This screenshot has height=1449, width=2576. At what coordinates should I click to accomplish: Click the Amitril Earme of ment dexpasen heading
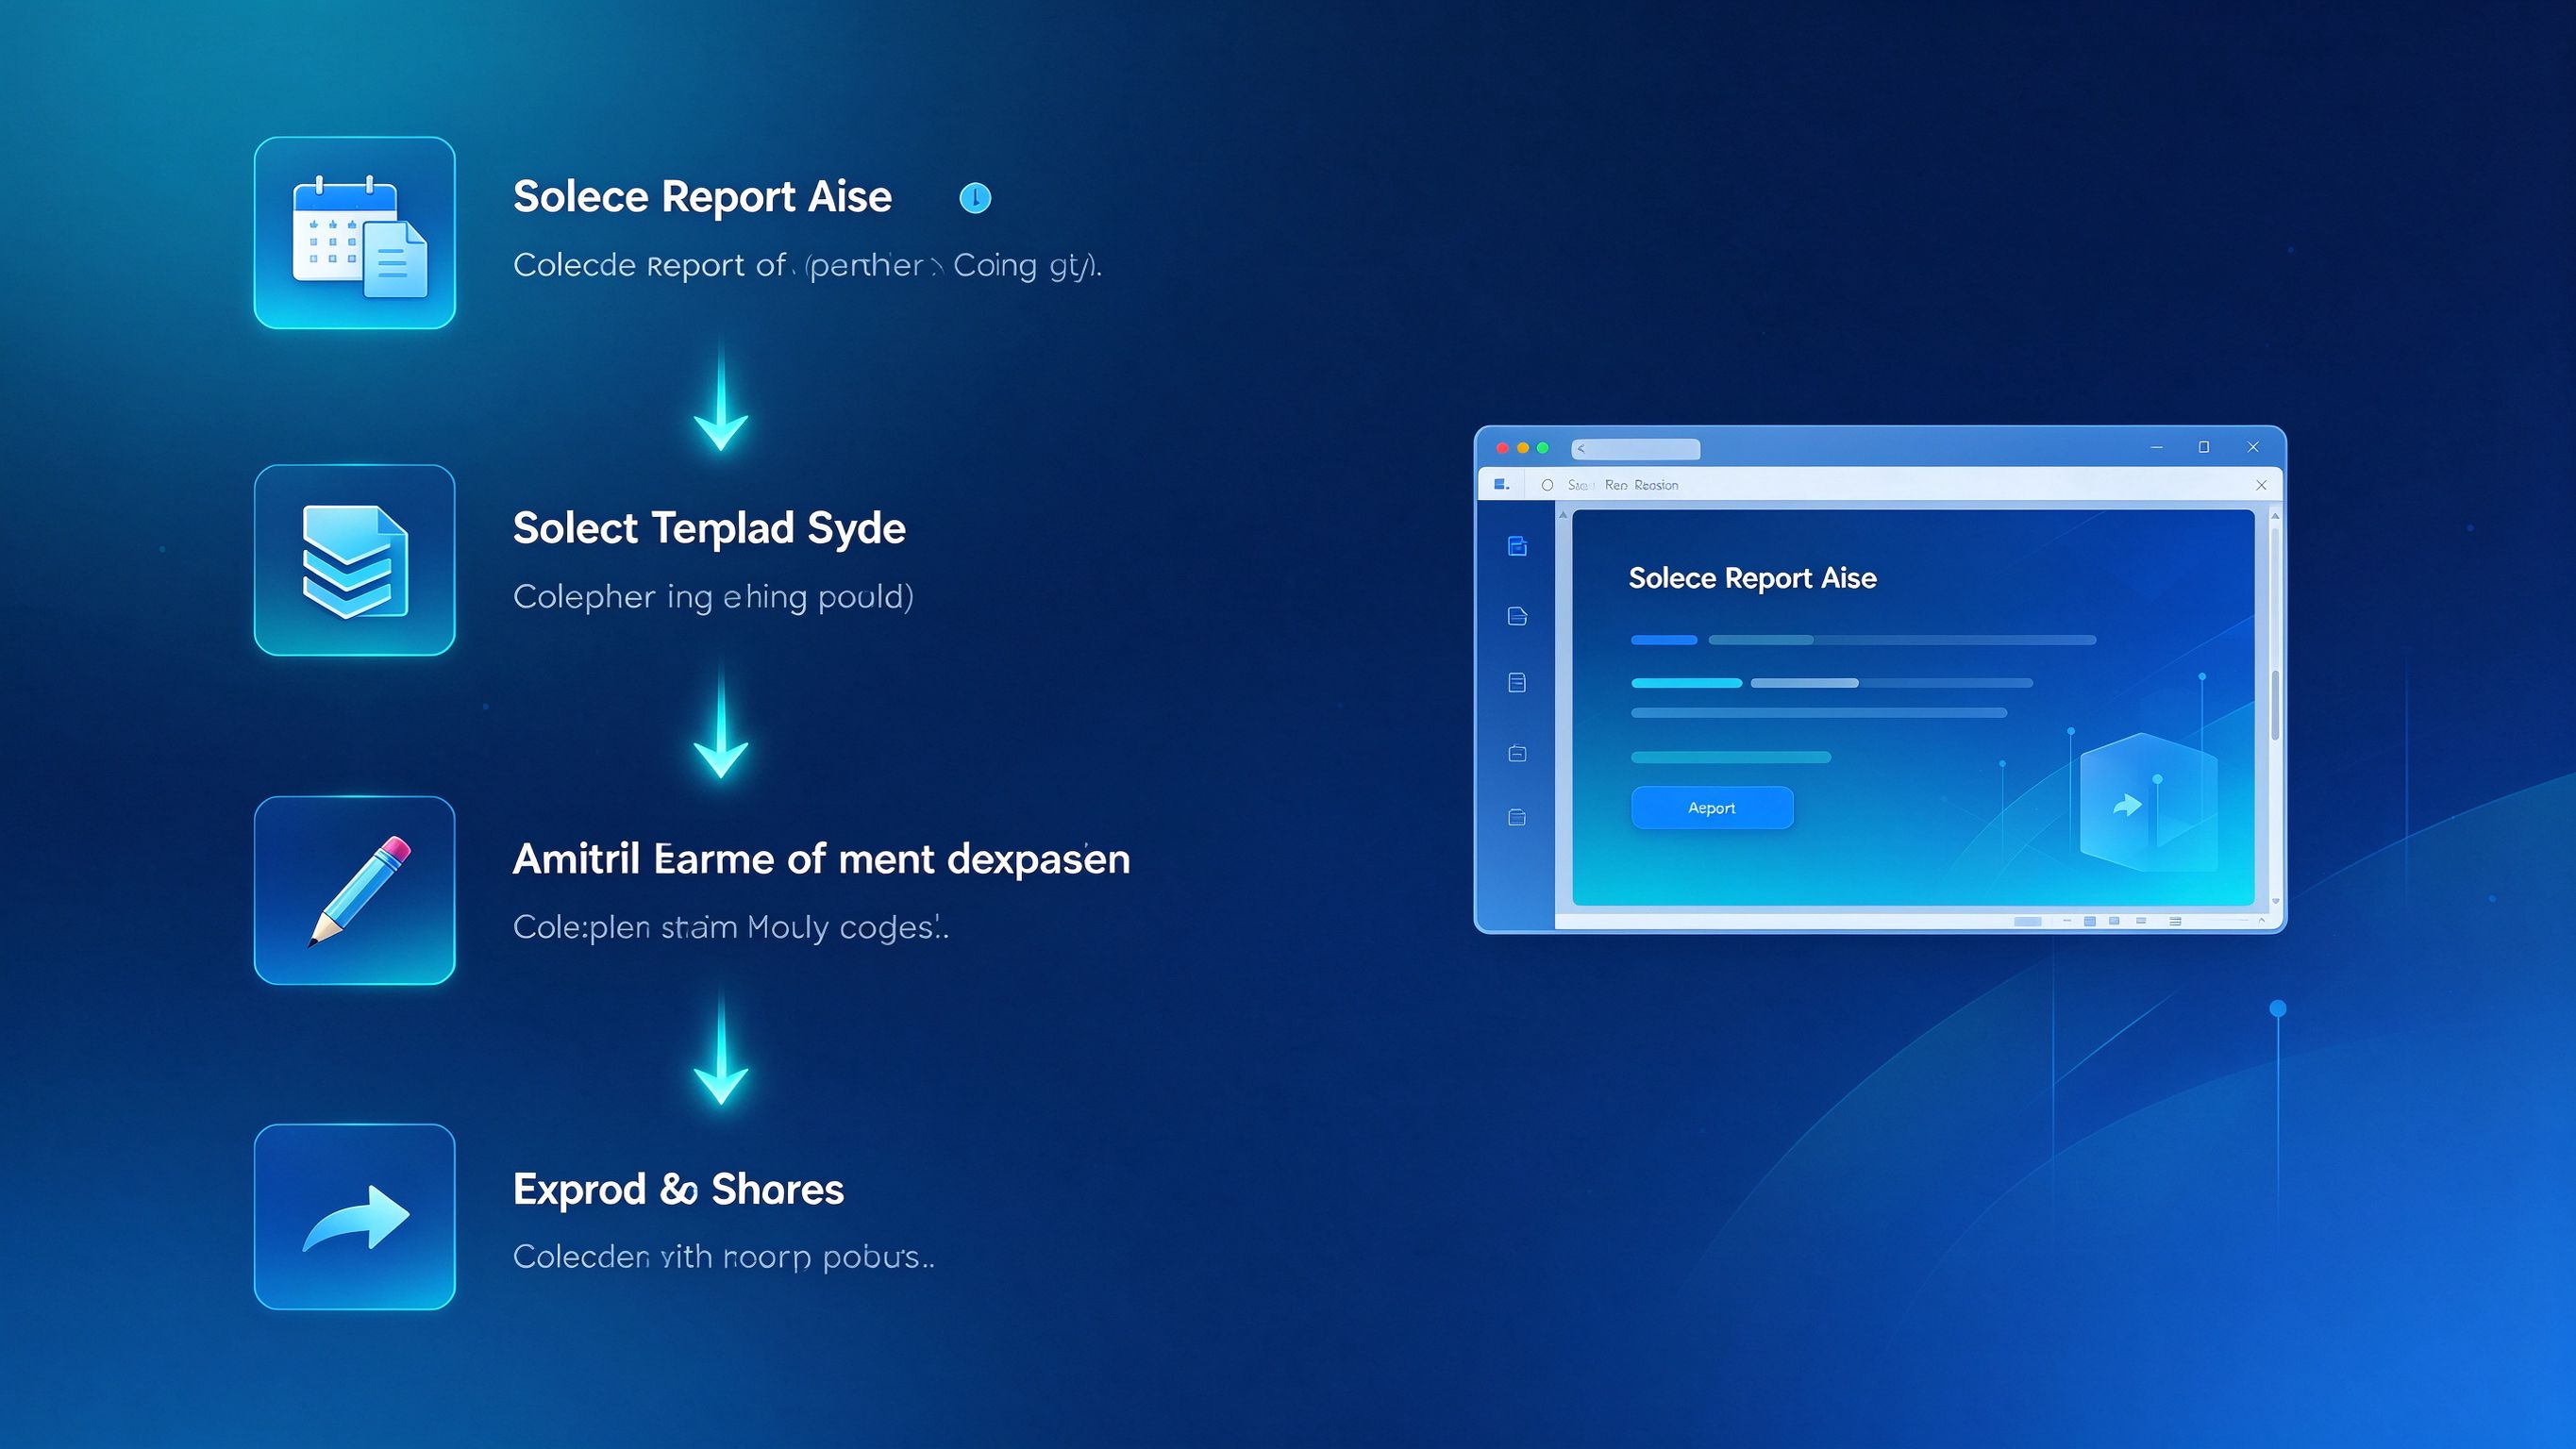821,859
